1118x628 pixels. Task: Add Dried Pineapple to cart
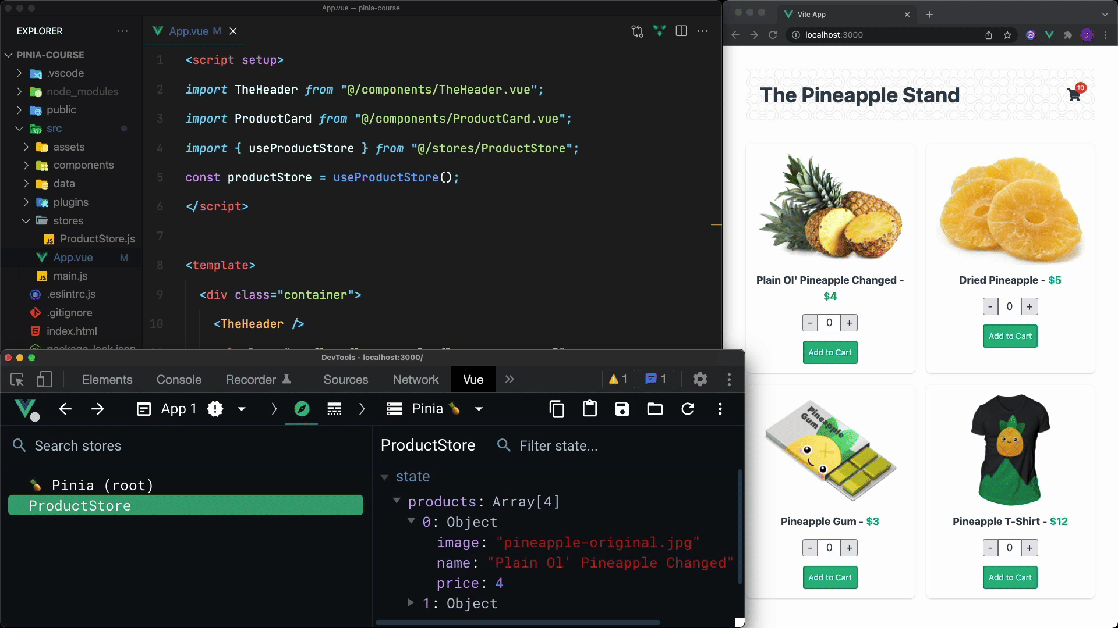[1010, 336]
